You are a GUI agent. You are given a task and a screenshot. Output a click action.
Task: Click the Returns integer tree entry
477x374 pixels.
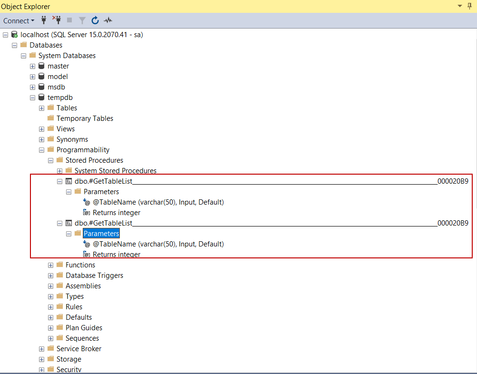tap(117, 212)
